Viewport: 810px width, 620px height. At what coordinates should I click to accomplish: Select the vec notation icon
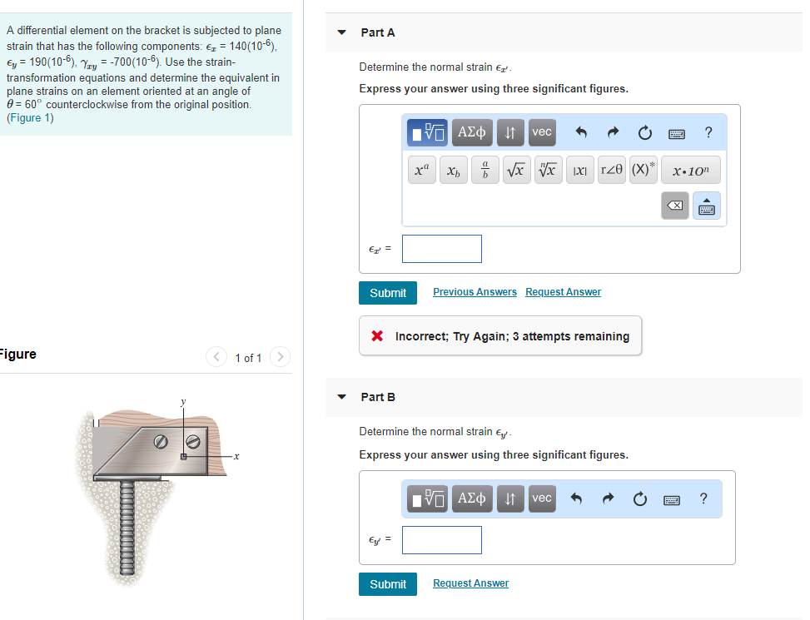coord(541,132)
